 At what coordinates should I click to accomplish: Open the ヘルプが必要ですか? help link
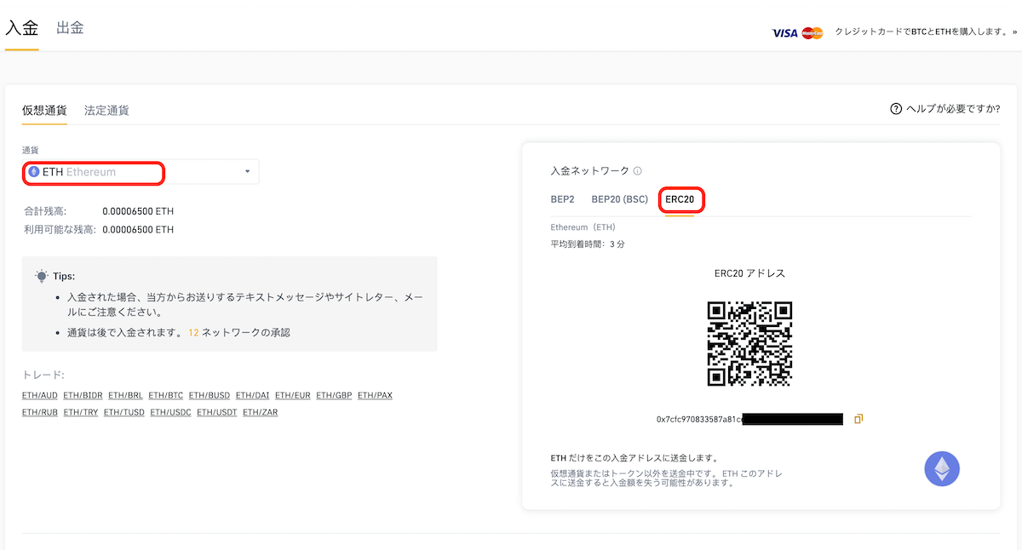(944, 109)
